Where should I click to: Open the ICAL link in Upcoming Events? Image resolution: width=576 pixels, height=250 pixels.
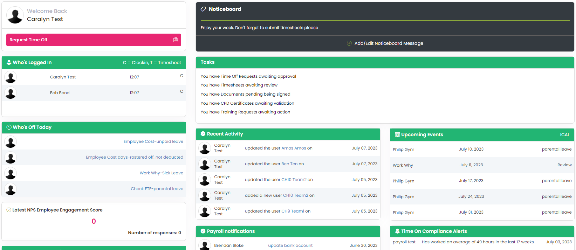564,135
